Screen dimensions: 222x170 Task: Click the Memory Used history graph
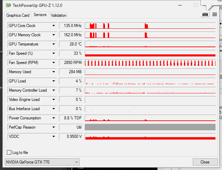[x=150, y=72]
